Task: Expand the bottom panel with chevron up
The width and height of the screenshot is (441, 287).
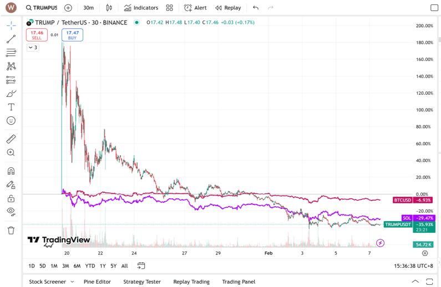Action: (x=415, y=281)
